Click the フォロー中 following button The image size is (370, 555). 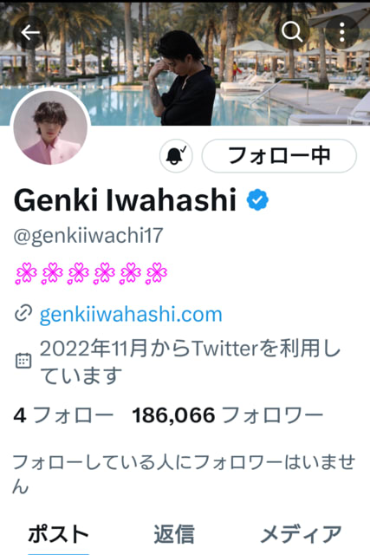pyautogui.click(x=279, y=156)
